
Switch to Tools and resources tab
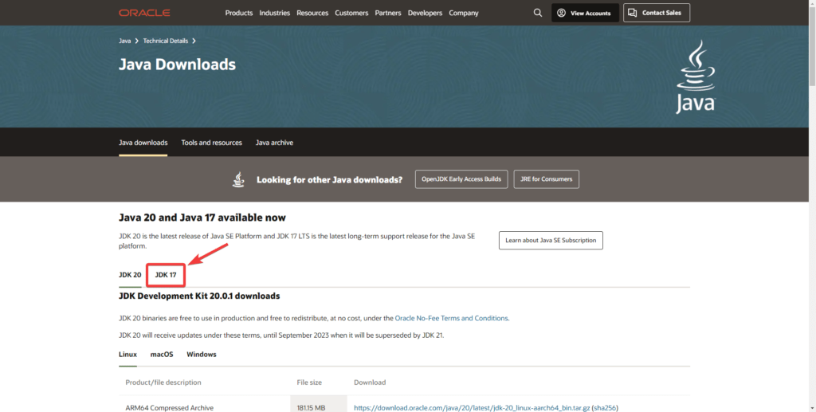(x=211, y=143)
